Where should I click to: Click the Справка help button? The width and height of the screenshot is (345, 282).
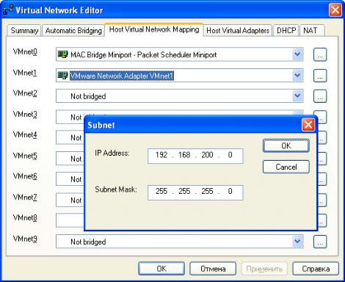(316, 269)
